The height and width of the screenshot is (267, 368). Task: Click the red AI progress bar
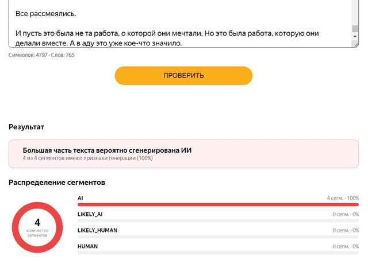(218, 204)
